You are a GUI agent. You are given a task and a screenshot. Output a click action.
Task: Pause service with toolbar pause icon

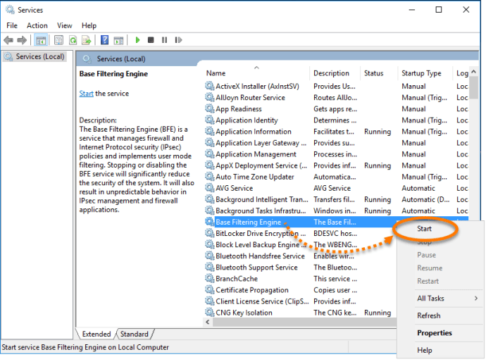(164, 40)
